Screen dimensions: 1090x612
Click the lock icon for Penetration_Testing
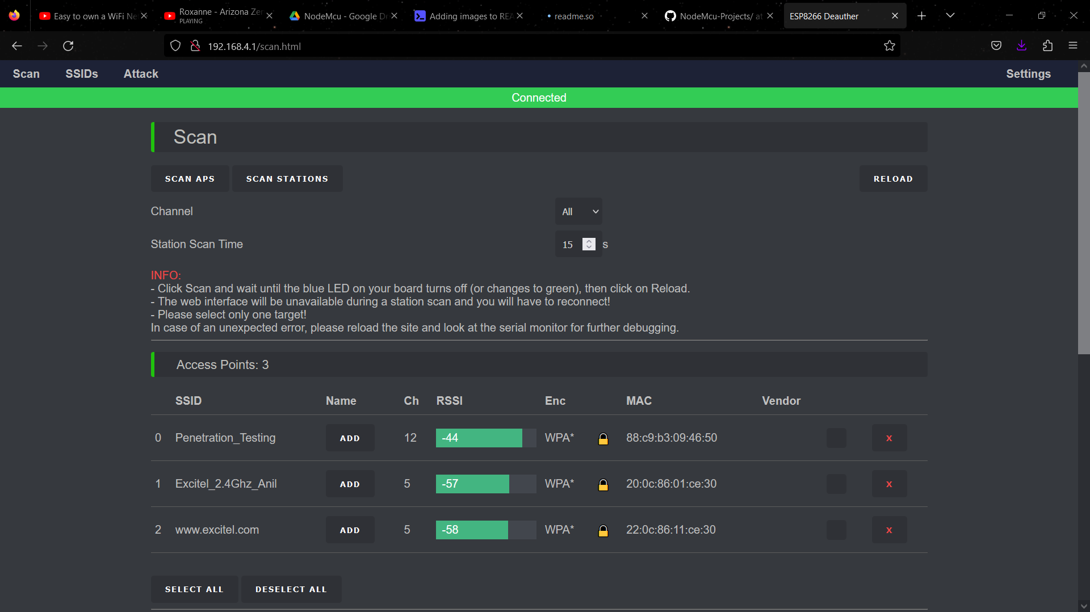click(x=603, y=438)
